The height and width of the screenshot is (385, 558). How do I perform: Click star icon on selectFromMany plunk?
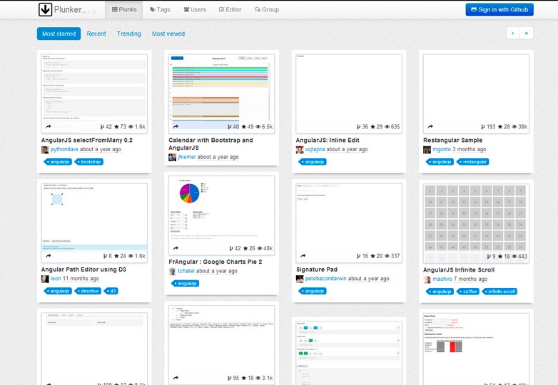tap(116, 127)
